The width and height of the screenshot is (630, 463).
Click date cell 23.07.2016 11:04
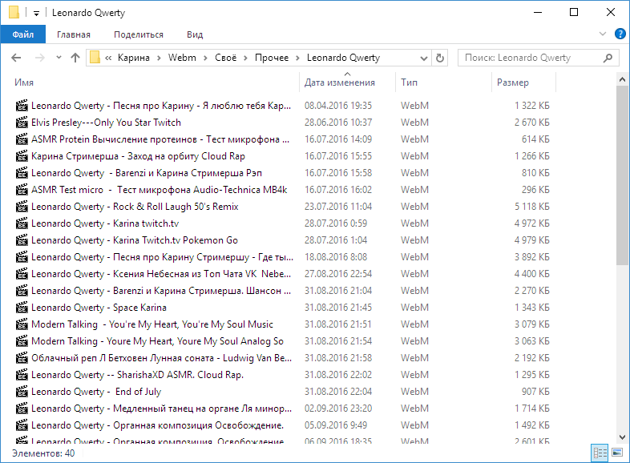click(338, 207)
